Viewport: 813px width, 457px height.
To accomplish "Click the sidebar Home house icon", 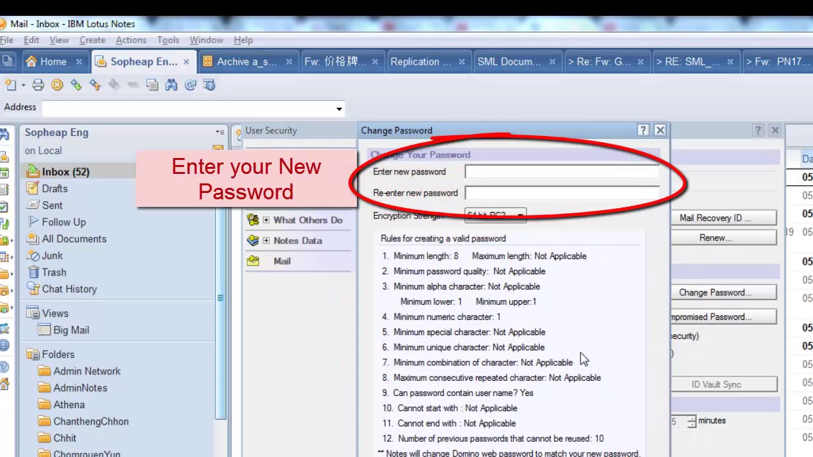I will 4,384.
